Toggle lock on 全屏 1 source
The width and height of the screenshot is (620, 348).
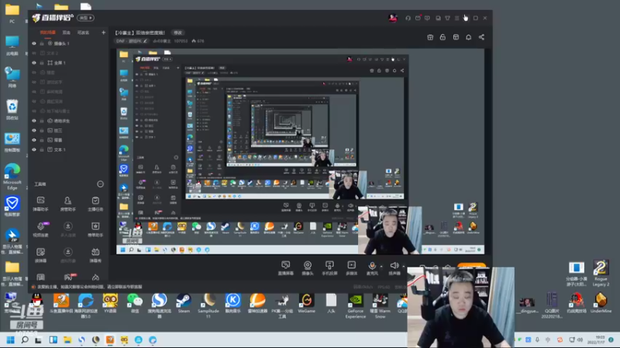[x=42, y=63]
